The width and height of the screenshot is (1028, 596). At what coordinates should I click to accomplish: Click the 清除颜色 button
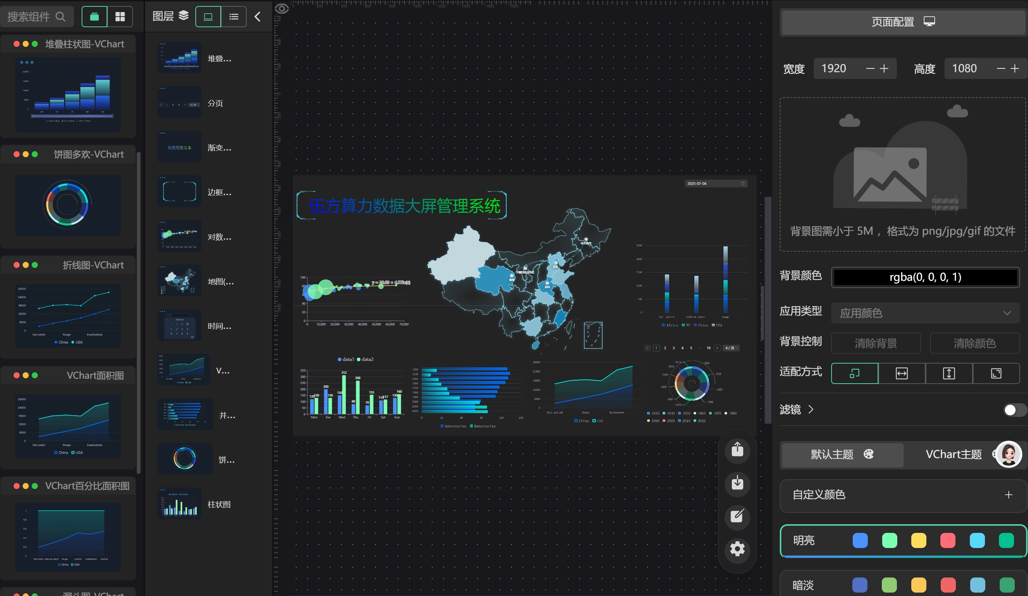coord(974,343)
